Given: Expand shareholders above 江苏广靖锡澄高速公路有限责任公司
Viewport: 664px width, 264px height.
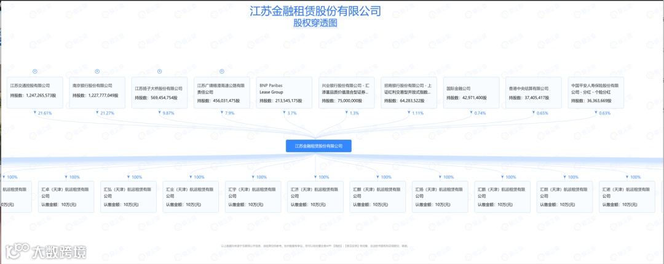Looking at the screenshot, I should pyautogui.click(x=221, y=71).
